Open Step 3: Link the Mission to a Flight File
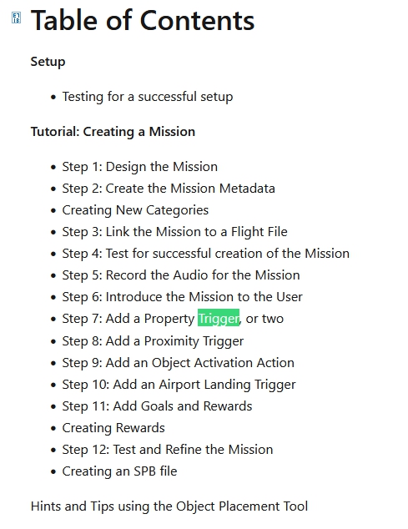 click(x=175, y=232)
